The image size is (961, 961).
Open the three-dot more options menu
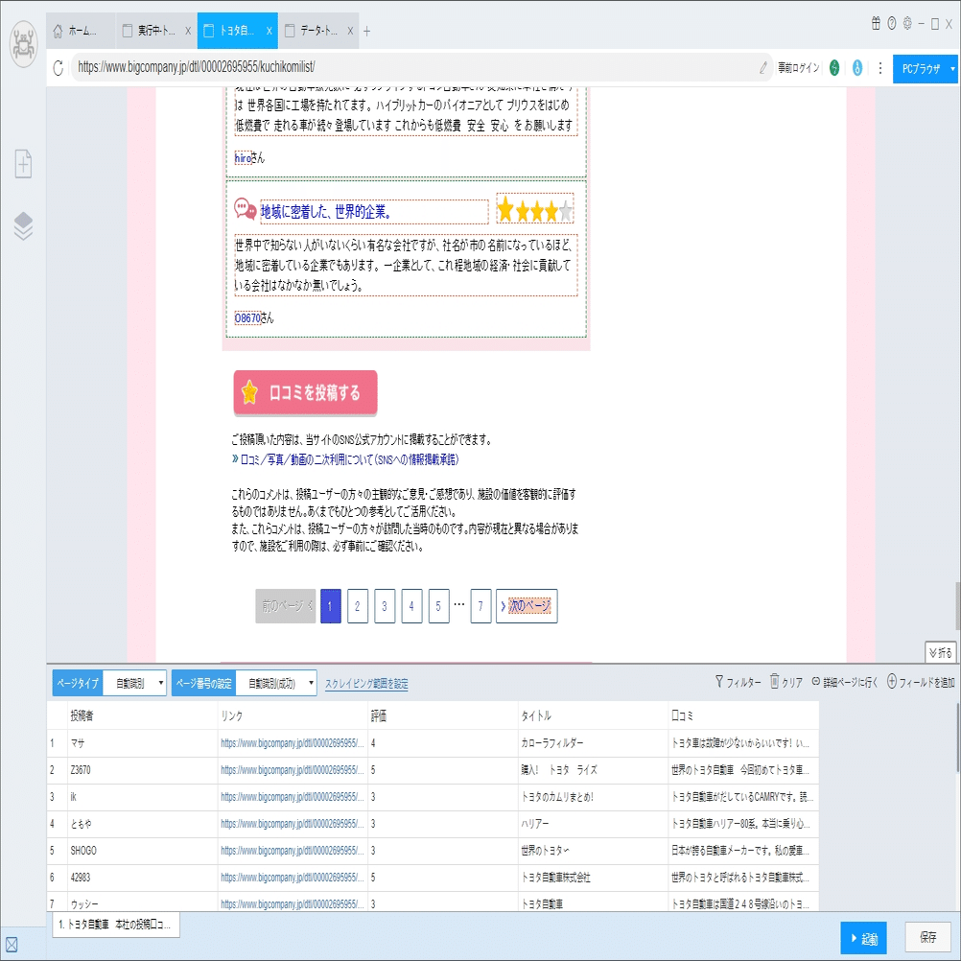click(x=880, y=68)
